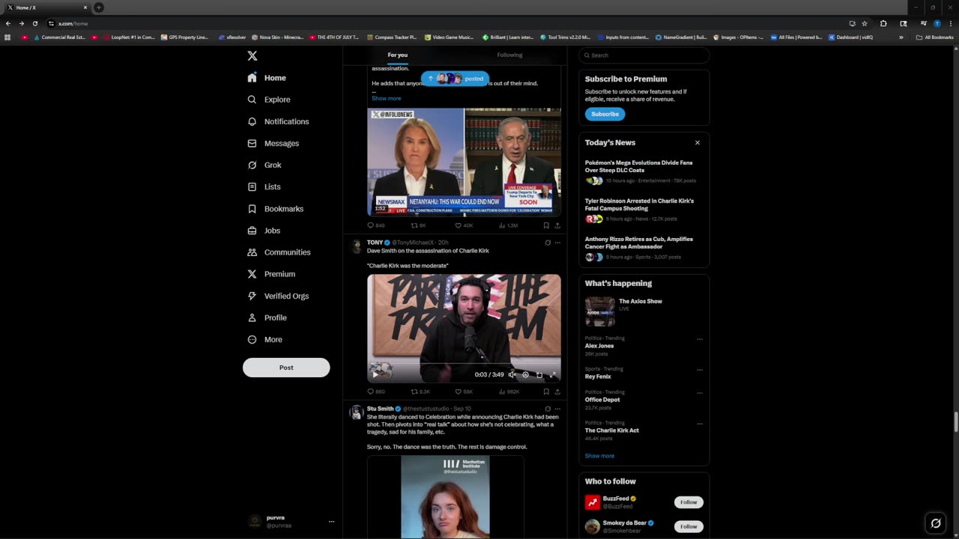Reply to the Netanyahu video post

376,225
